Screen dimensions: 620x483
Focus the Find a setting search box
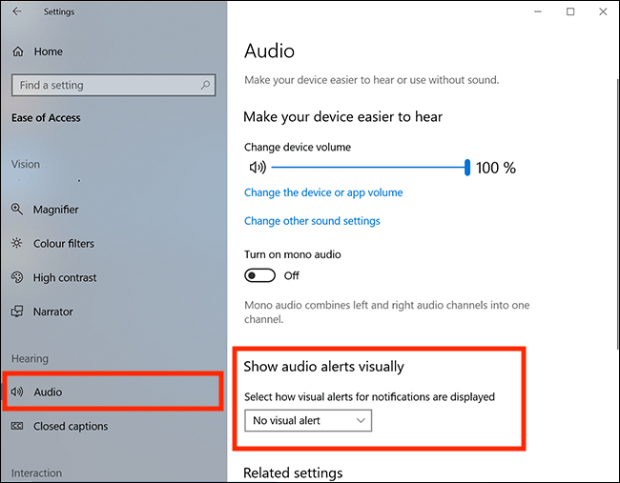click(x=114, y=85)
